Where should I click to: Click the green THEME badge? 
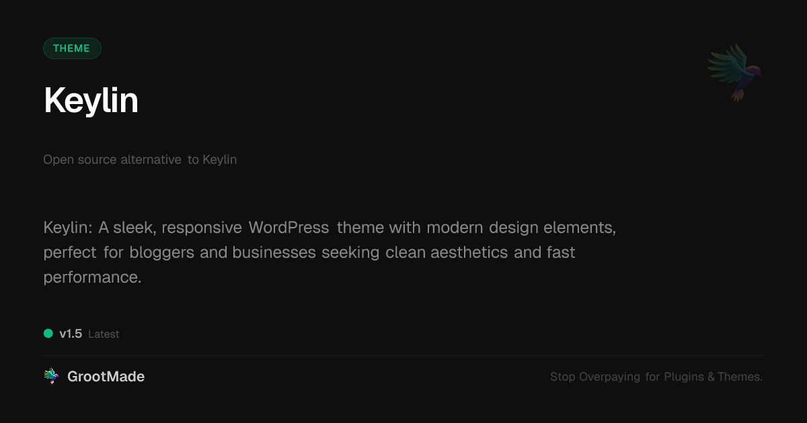click(x=72, y=48)
